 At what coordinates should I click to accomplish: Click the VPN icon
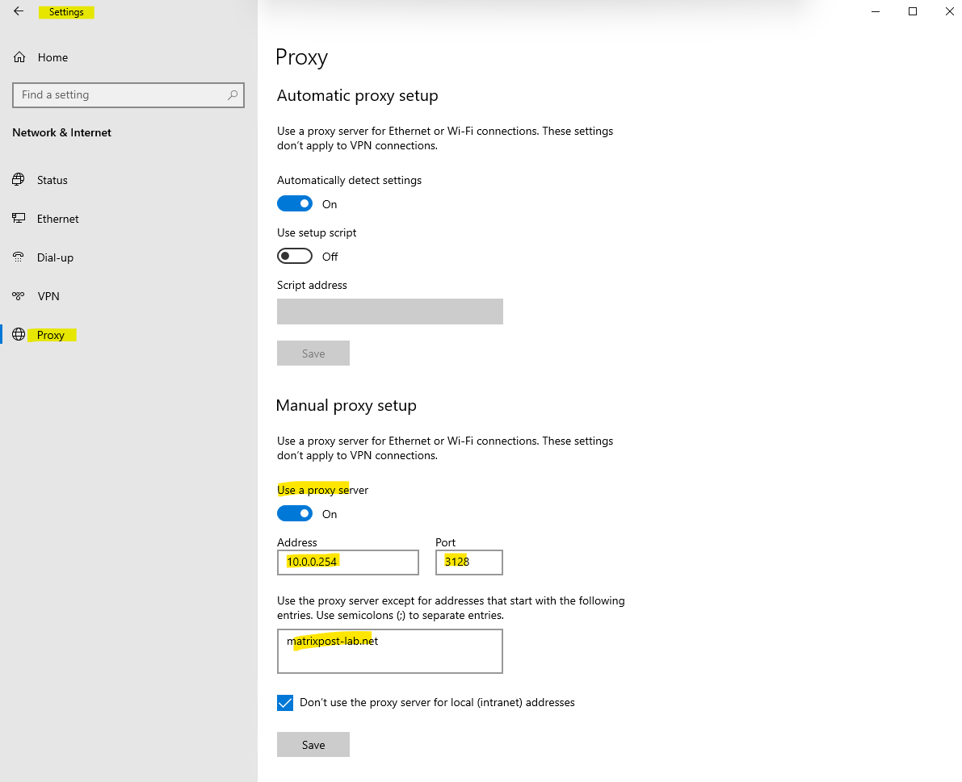[19, 296]
